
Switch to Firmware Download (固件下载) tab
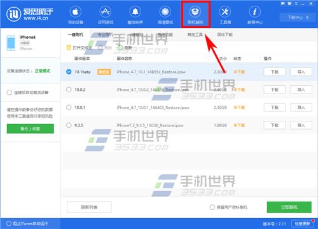225,34
